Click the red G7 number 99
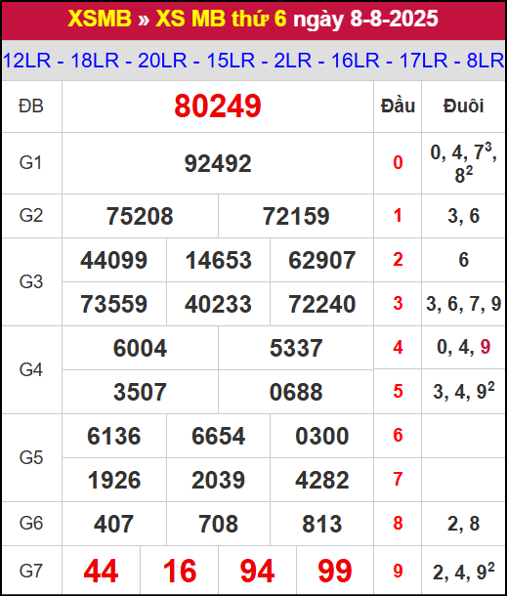The image size is (507, 596). coord(335,571)
